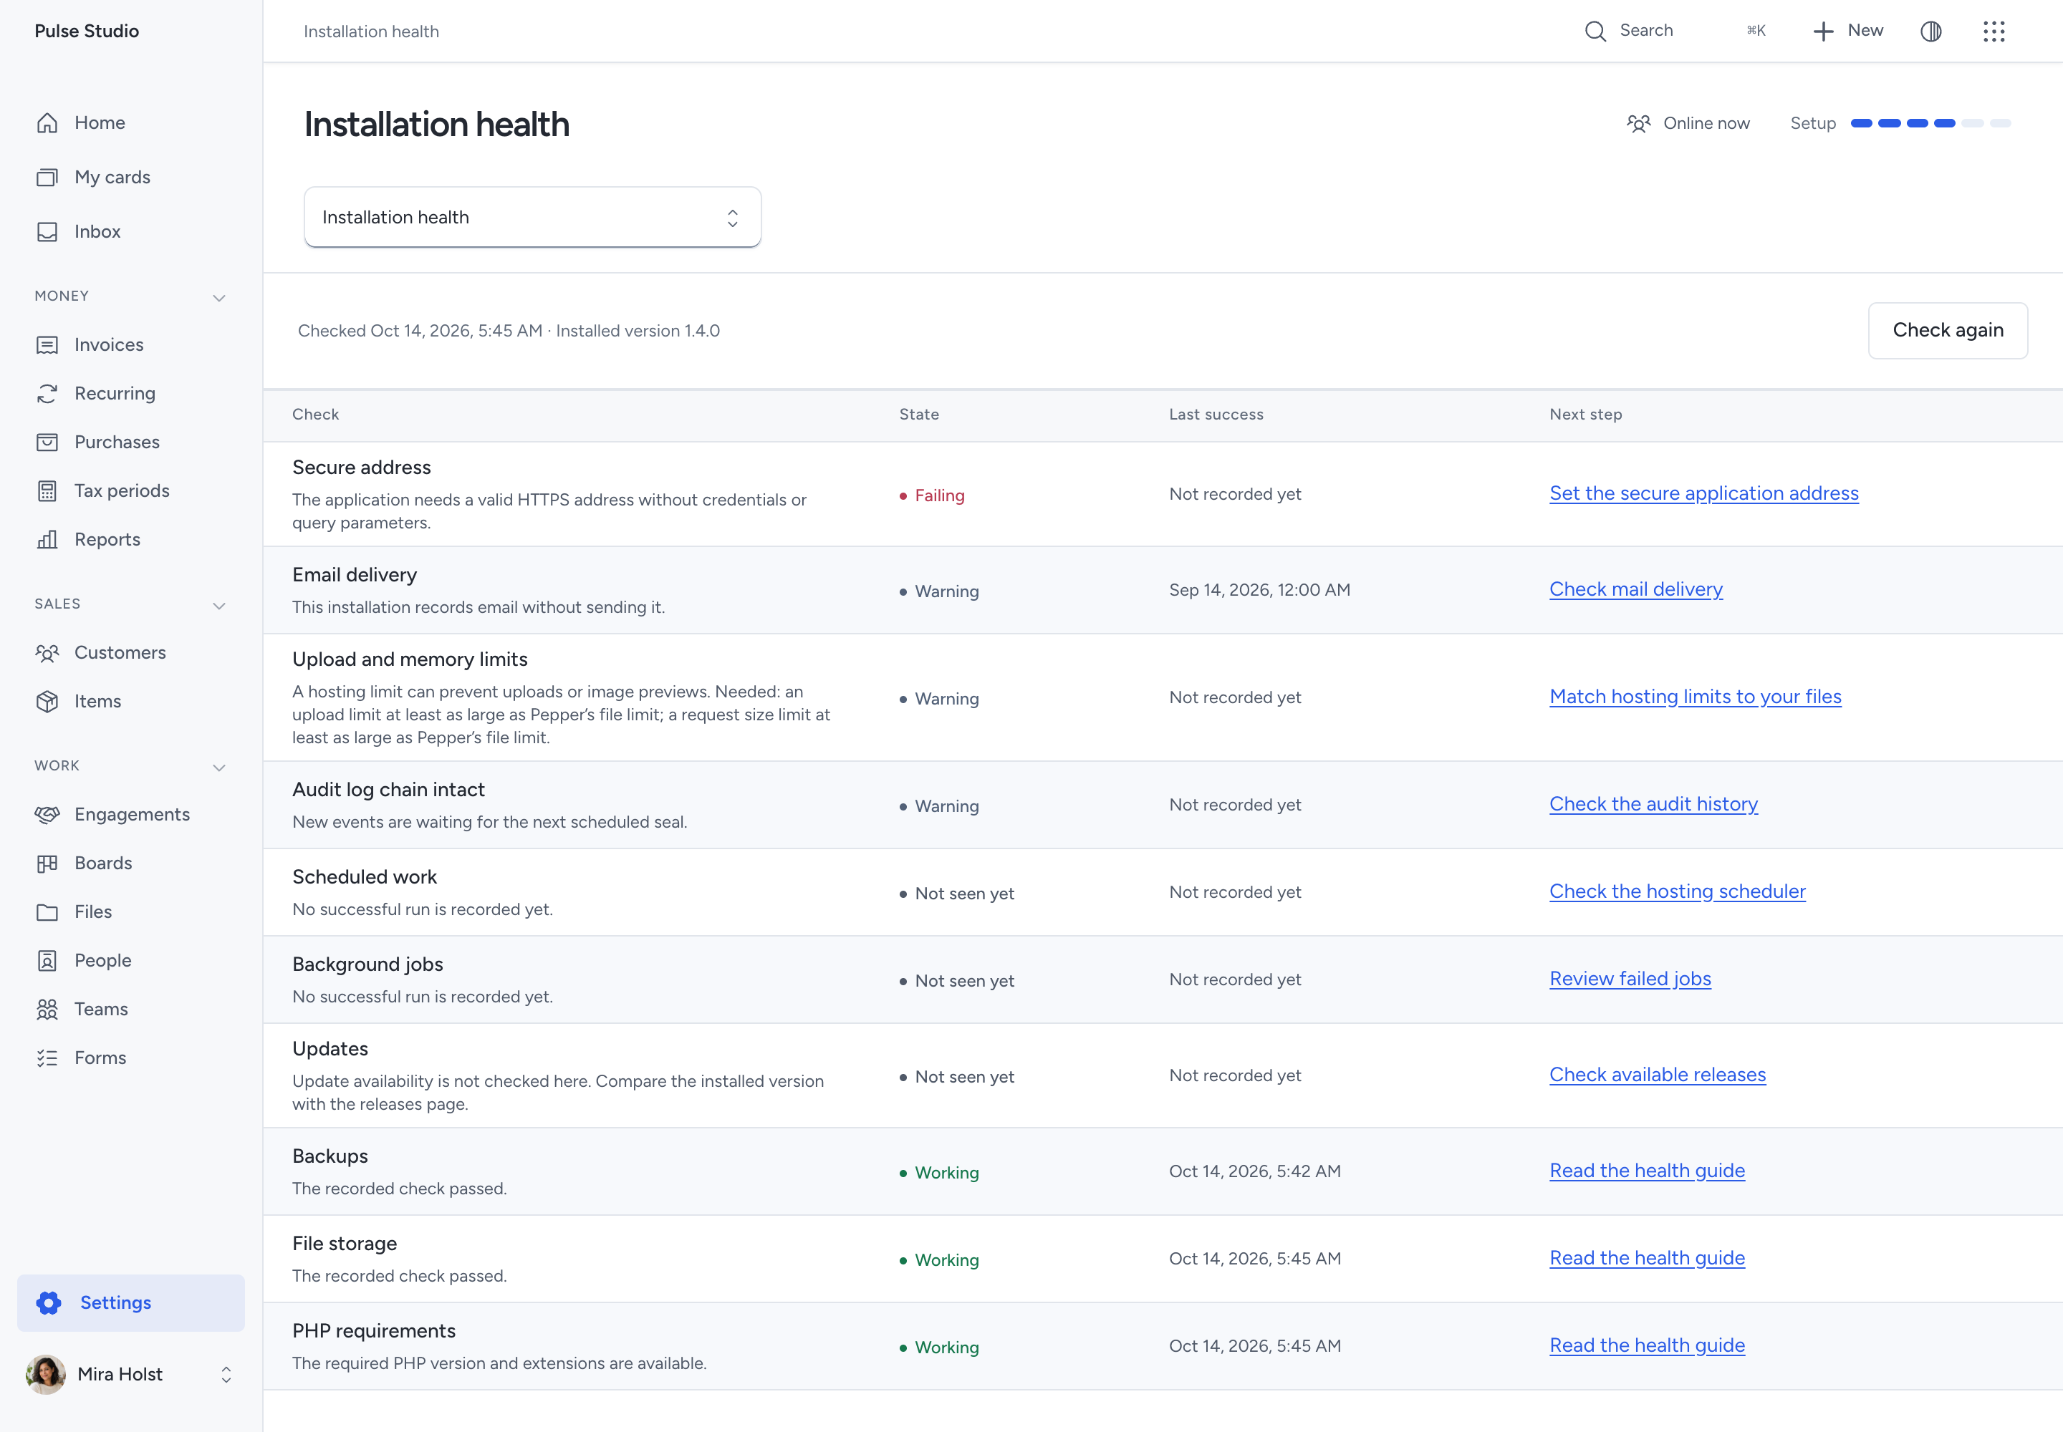Click the Online now indicator
Viewport: 2063px width, 1432px height.
click(1688, 123)
